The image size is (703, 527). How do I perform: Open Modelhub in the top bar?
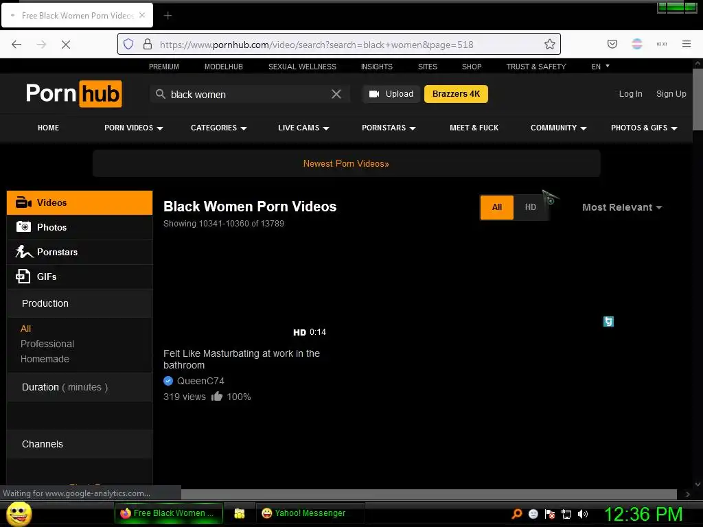224,67
